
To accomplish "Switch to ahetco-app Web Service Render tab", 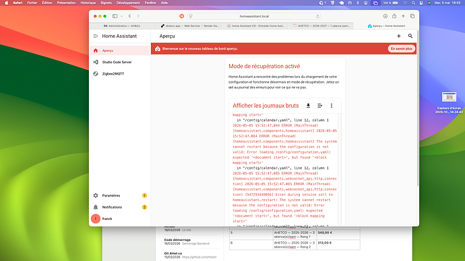I will tap(190, 26).
